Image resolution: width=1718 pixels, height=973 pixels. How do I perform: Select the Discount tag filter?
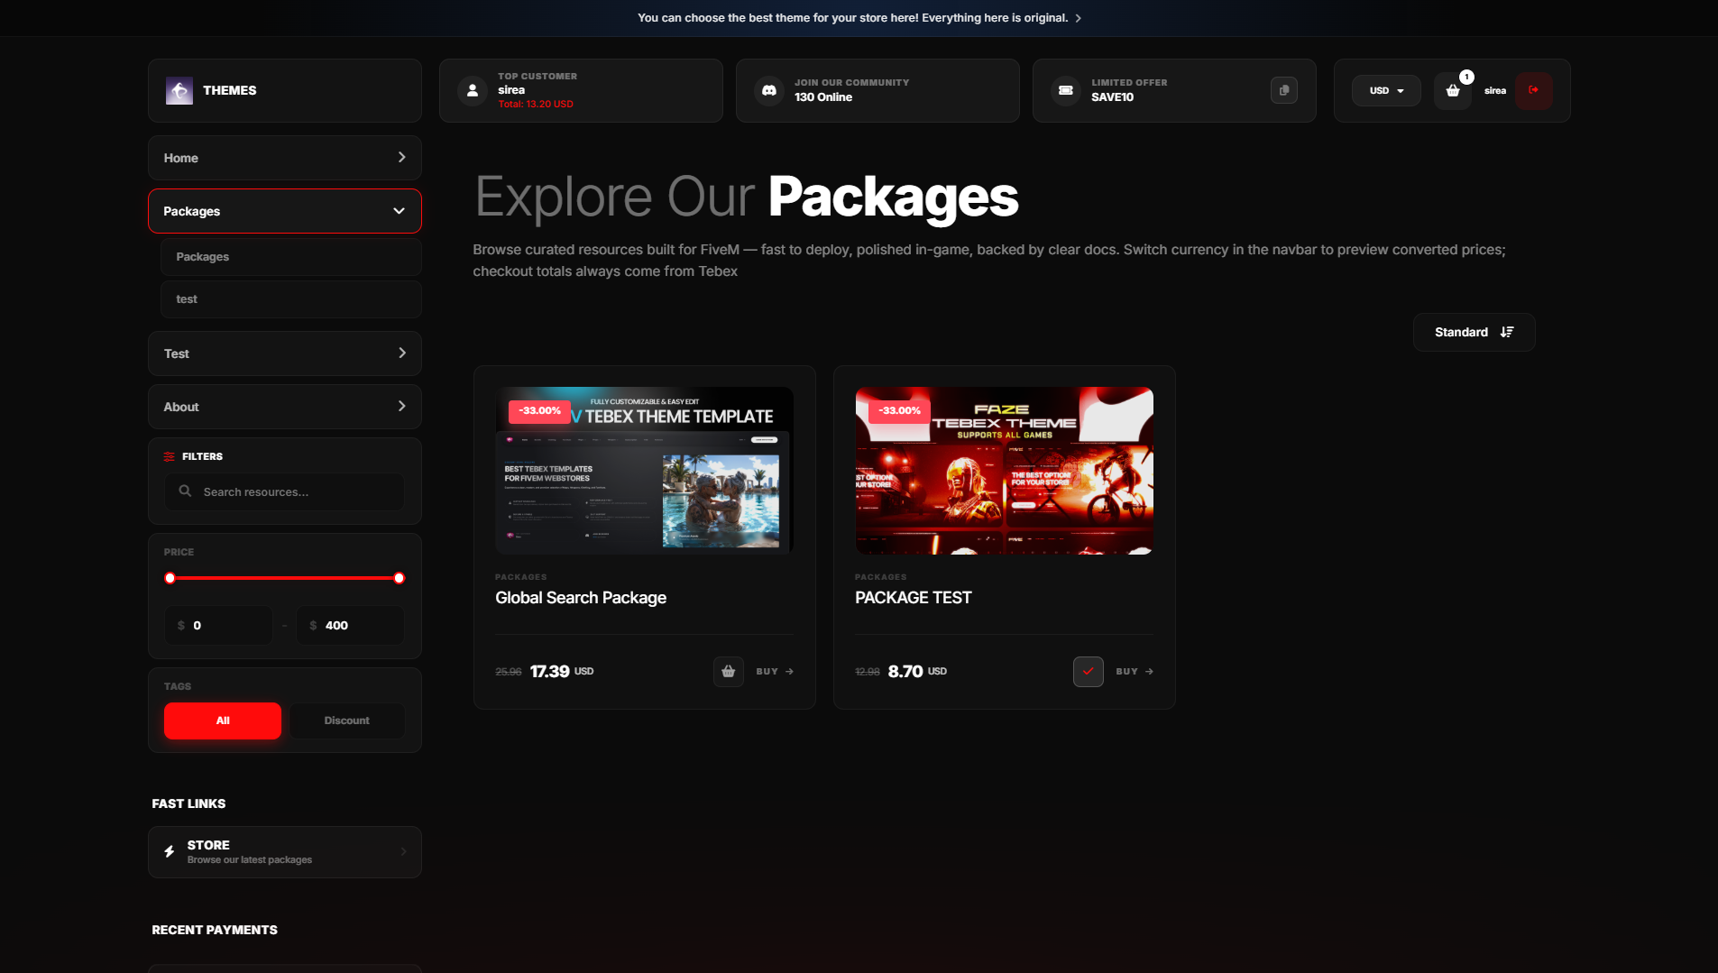pos(347,721)
